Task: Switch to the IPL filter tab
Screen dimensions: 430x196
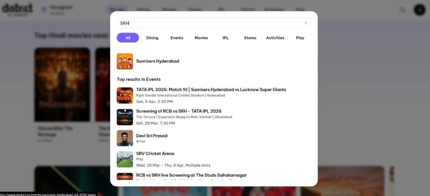Action: (x=225, y=38)
